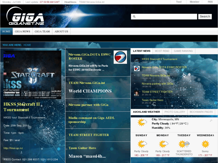Open TEAM STREET FIGHTER in Latest News list

157,92
